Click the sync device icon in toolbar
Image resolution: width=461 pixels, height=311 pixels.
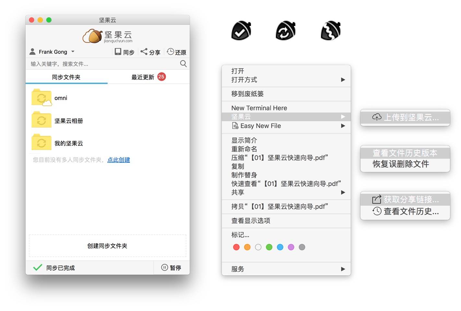coord(118,52)
